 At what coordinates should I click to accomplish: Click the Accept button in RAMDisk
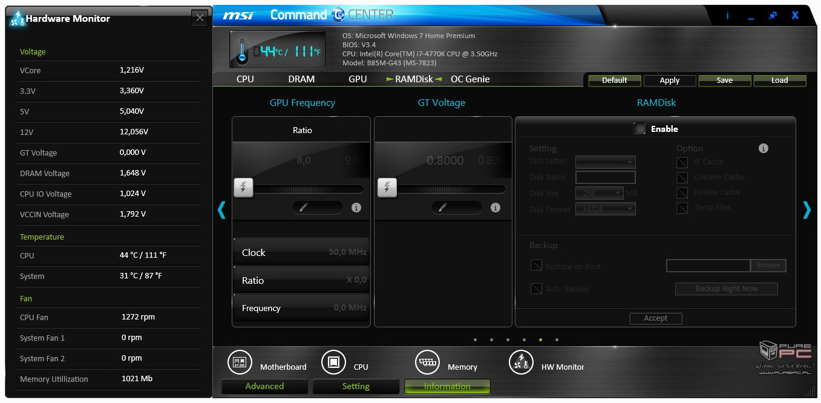(656, 318)
